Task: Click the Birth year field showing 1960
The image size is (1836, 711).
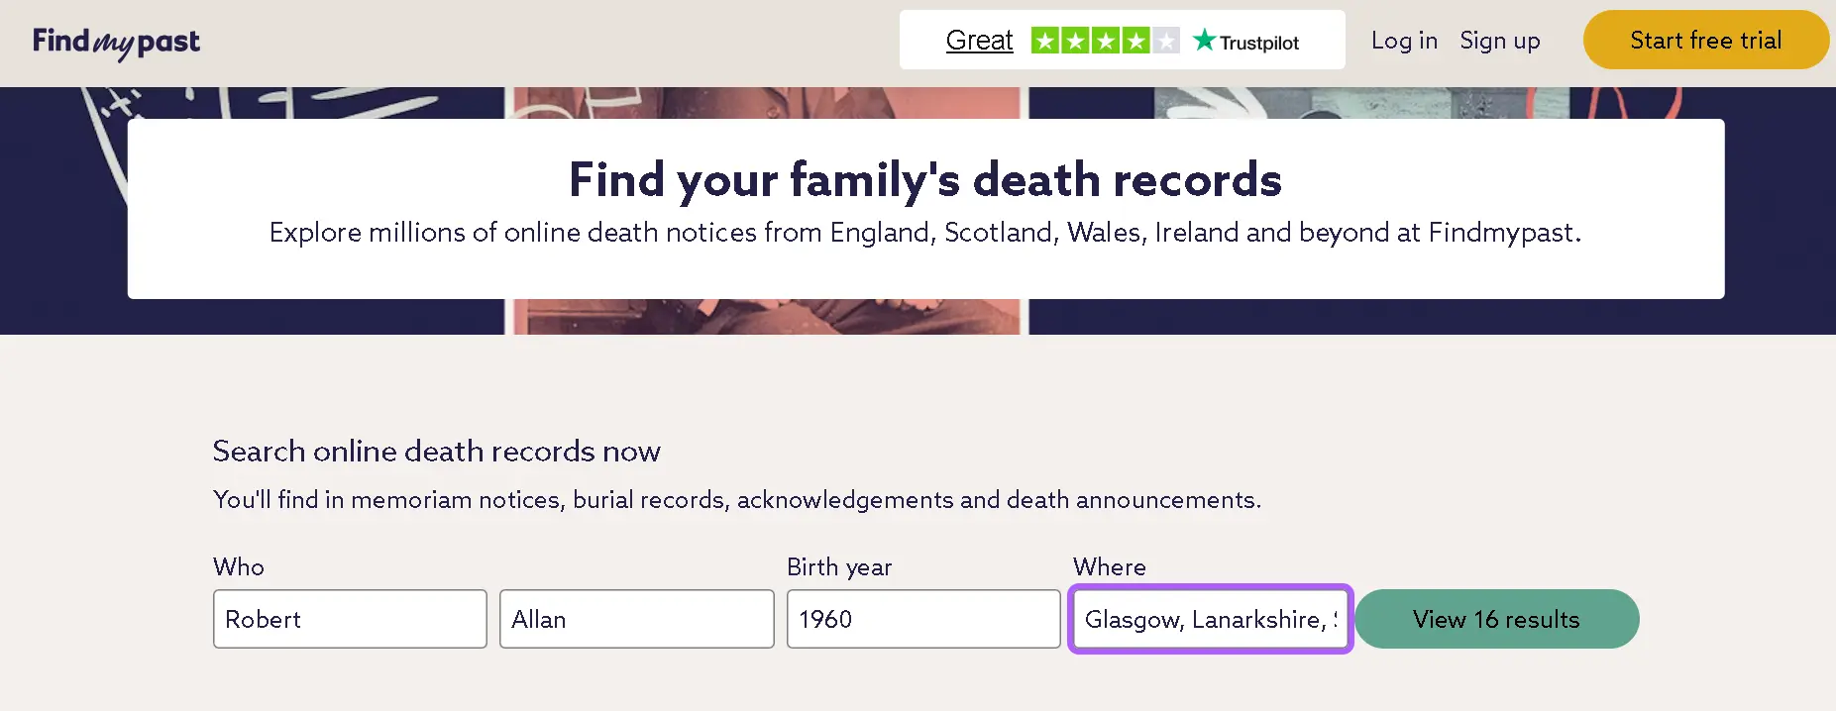Action: (x=922, y=619)
